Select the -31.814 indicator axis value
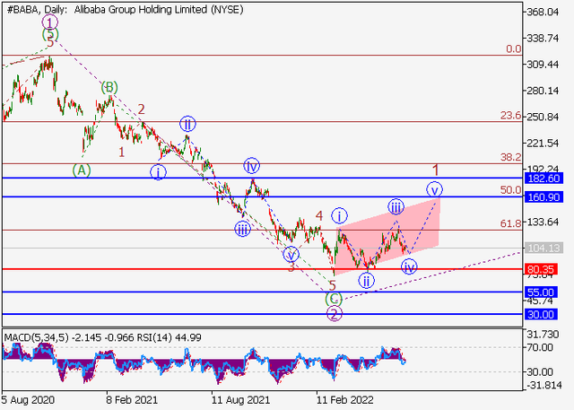 pos(544,385)
